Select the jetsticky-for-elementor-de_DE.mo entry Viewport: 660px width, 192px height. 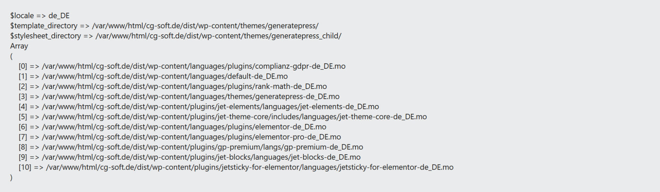(236, 167)
